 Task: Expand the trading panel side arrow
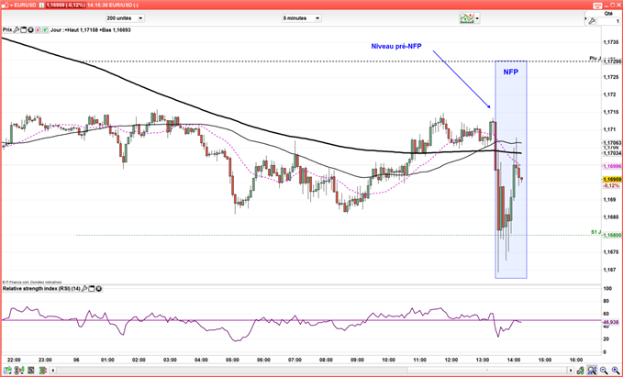(x=585, y=18)
